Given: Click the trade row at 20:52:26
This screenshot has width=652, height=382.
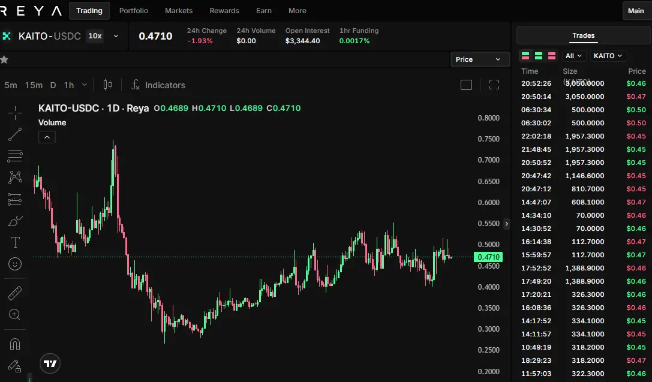Looking at the screenshot, I should click(x=584, y=83).
